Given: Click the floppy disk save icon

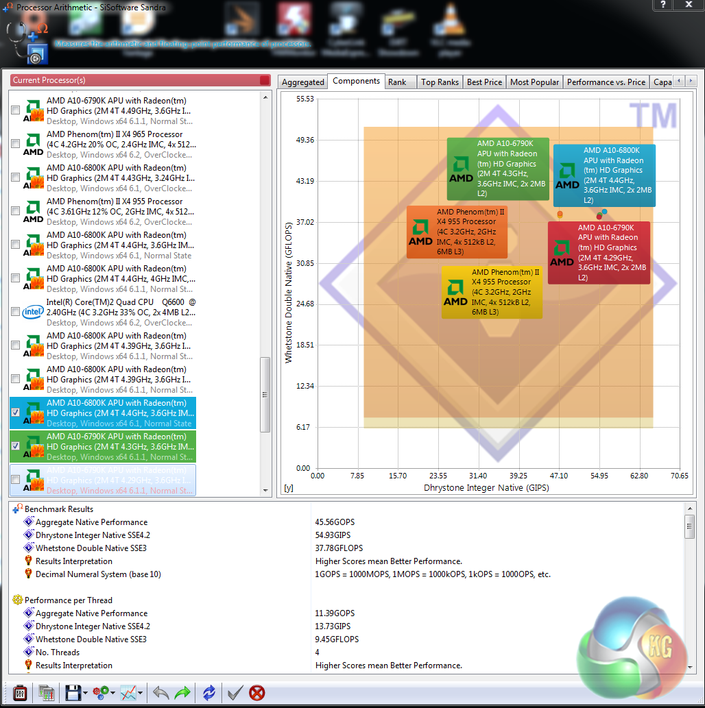Looking at the screenshot, I should [x=73, y=693].
